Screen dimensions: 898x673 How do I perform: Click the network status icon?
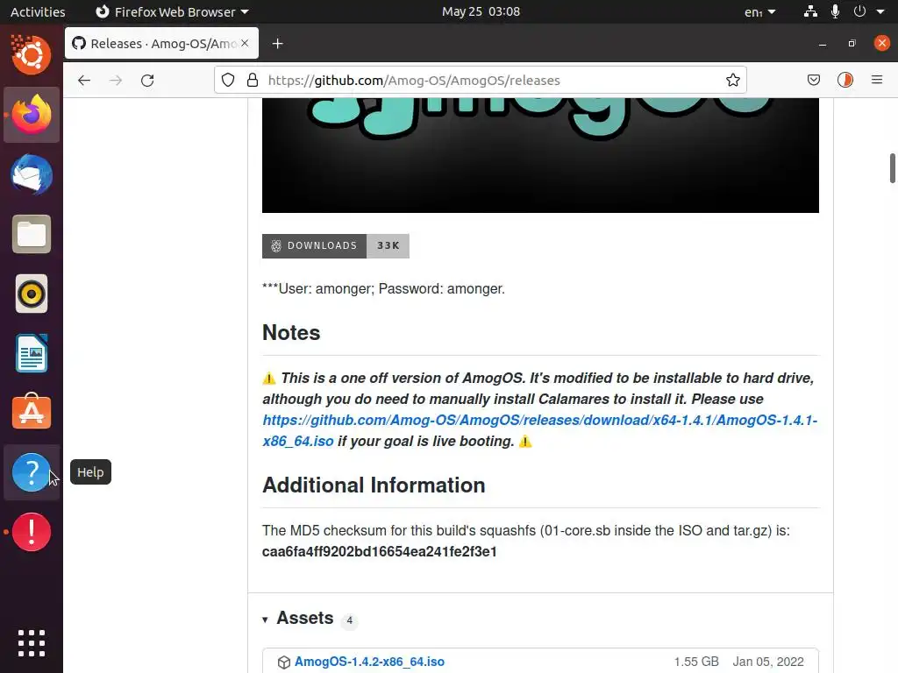pyautogui.click(x=810, y=11)
